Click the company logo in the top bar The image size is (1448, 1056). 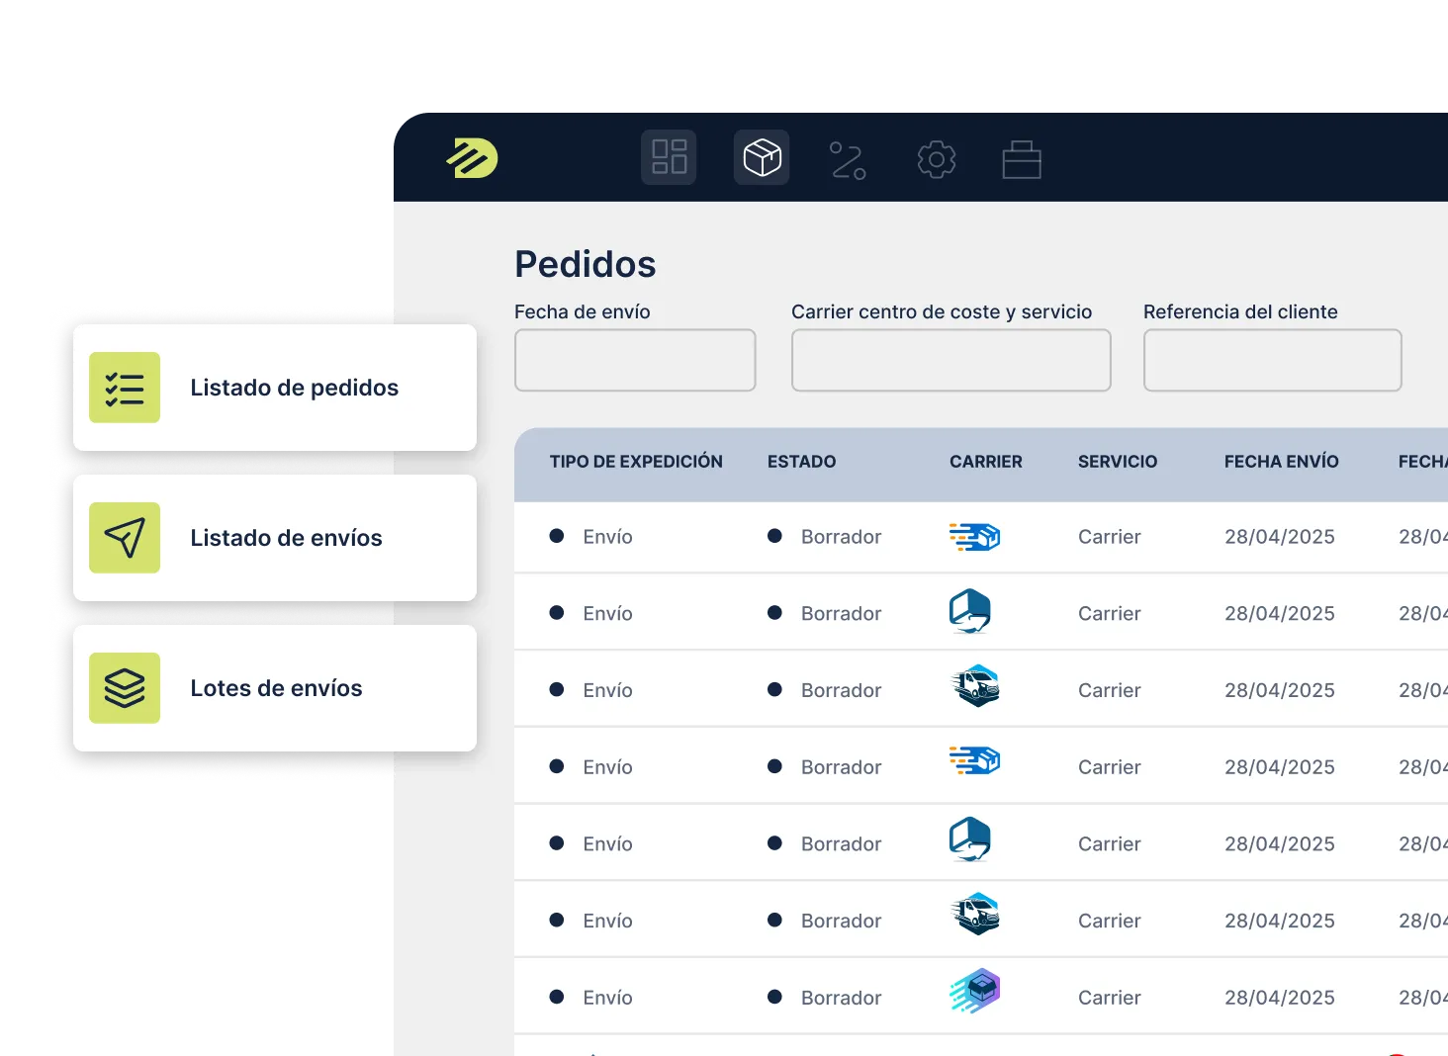(x=473, y=158)
